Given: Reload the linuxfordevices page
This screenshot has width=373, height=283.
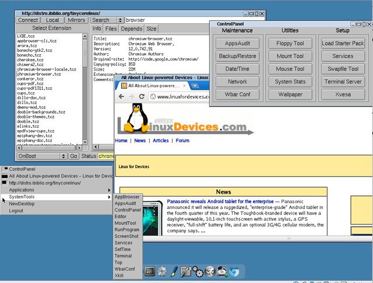Looking at the screenshot, I should 142,96.
